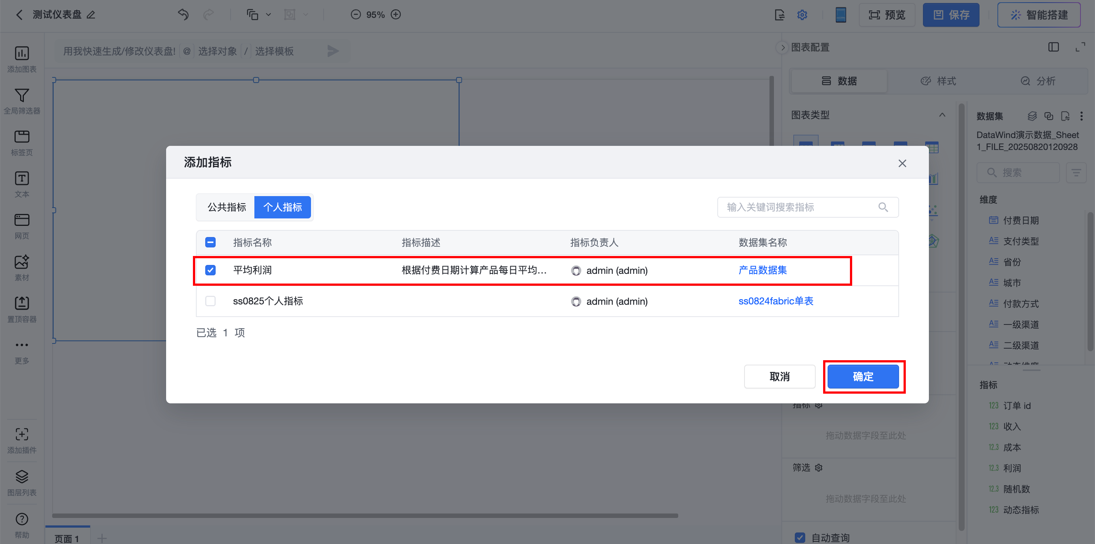The height and width of the screenshot is (544, 1095).
Task: Check the ss0825个人指标 checkbox
Action: click(210, 301)
